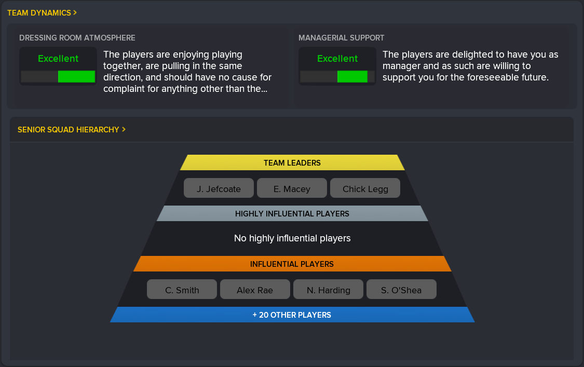Viewport: 584px width, 367px height.
Task: Click the yellow Team Leaders tier bar
Action: pos(292,162)
